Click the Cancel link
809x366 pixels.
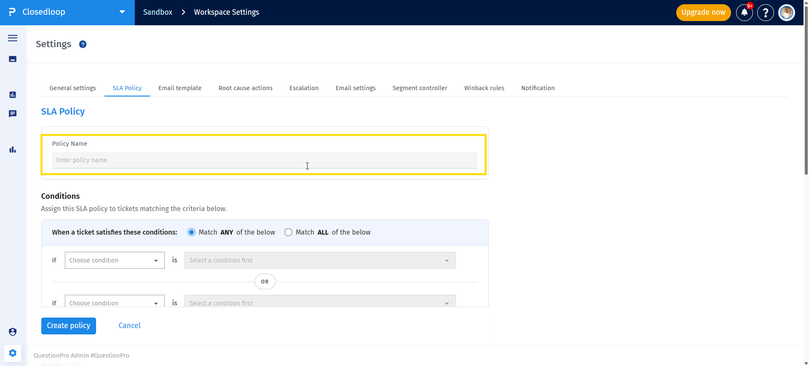coord(130,326)
